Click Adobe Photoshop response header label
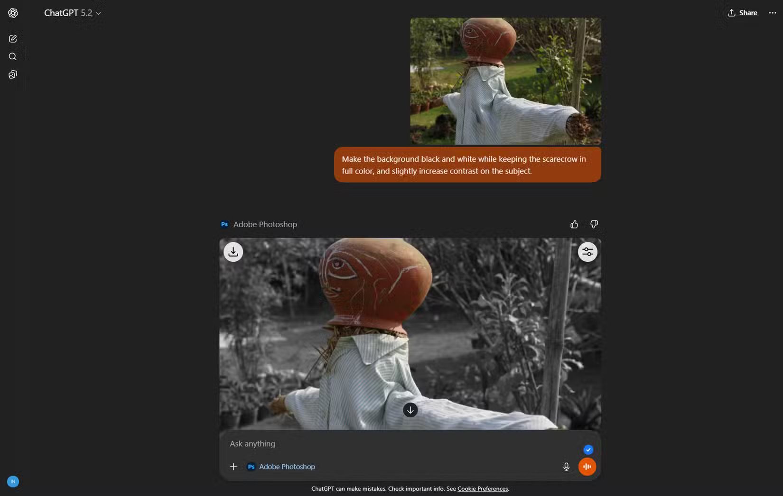 click(264, 224)
